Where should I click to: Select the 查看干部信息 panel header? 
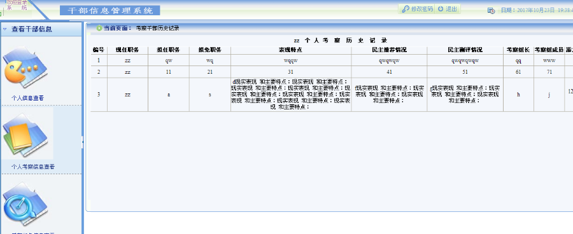click(x=41, y=29)
